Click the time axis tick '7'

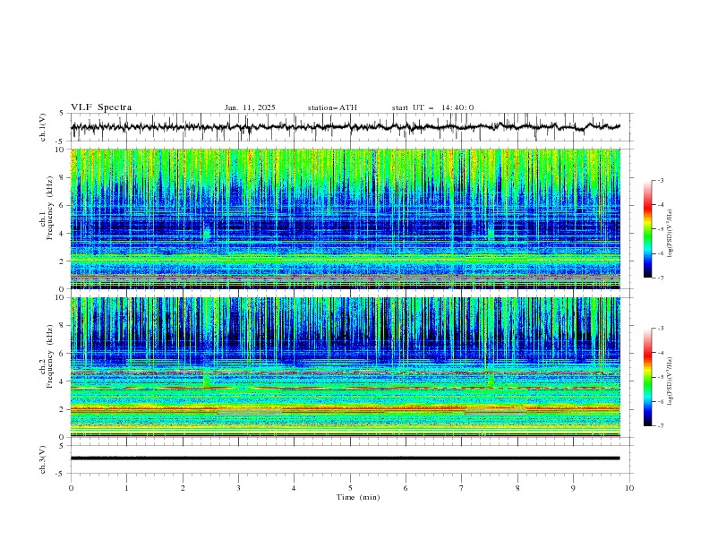tap(462, 488)
